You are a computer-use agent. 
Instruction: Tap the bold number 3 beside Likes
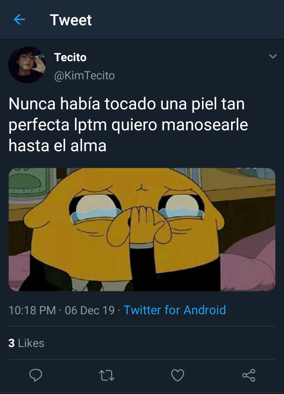tap(11, 343)
